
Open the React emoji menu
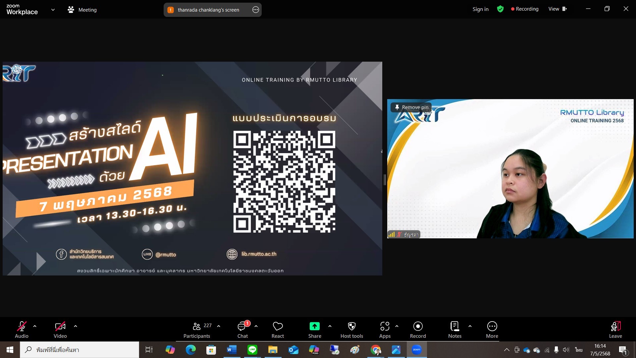[x=278, y=330]
